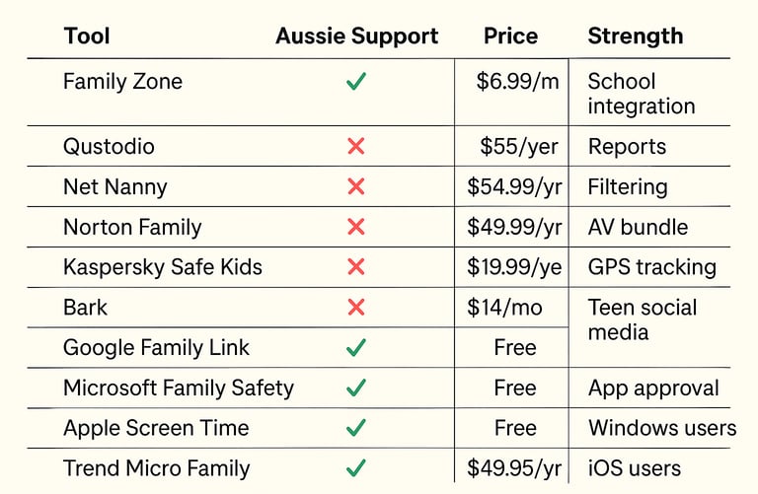Viewport: 758px width, 494px height.
Task: Click the green checkmark for Google Family Link
Action: tap(356, 347)
